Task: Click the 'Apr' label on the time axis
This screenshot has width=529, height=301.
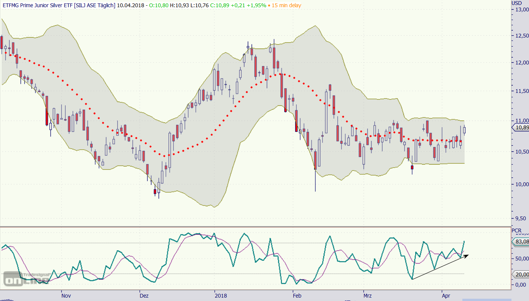Action: (x=447, y=295)
